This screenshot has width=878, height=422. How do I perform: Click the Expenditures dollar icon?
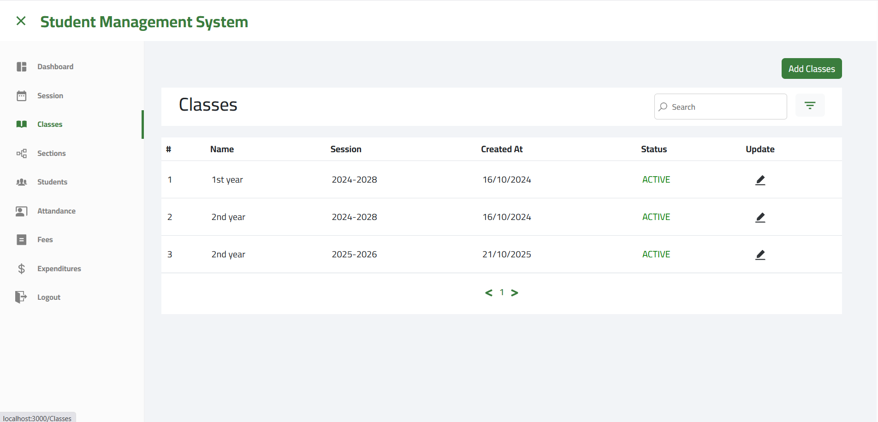pos(22,269)
